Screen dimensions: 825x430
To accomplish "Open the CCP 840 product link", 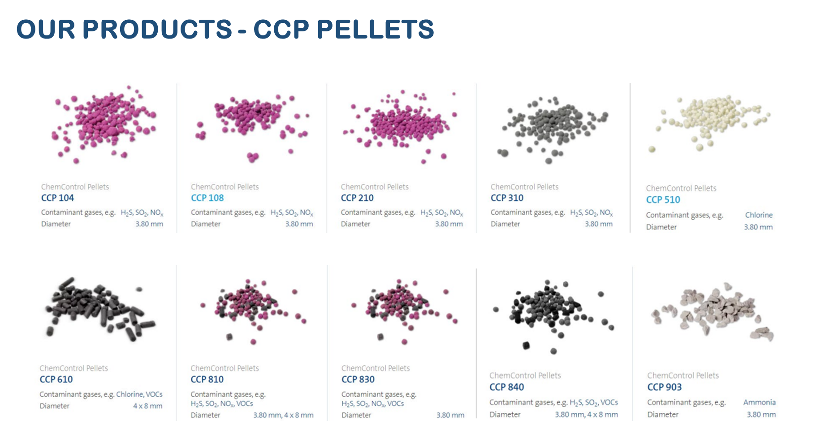I will coord(506,387).
